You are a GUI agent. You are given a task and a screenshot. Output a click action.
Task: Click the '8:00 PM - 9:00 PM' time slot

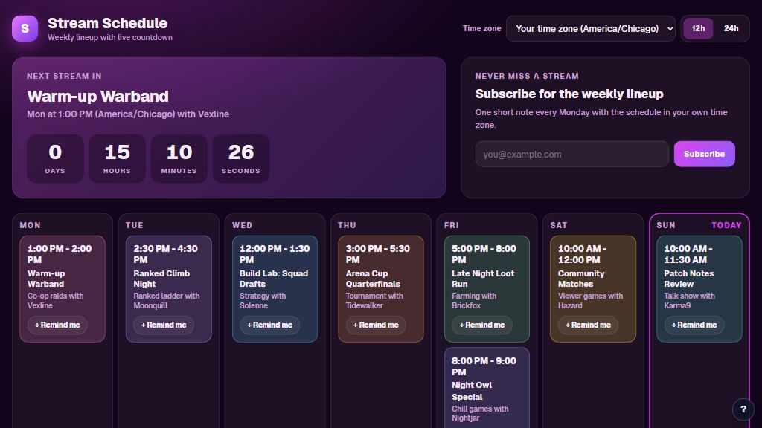(484, 366)
